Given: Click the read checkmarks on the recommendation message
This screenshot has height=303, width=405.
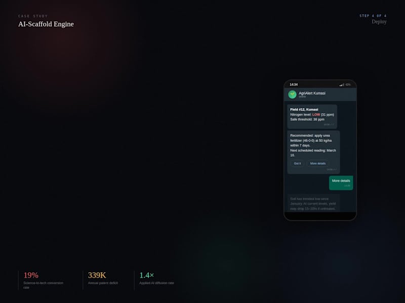Looking at the screenshot, I should pyautogui.click(x=335, y=170).
